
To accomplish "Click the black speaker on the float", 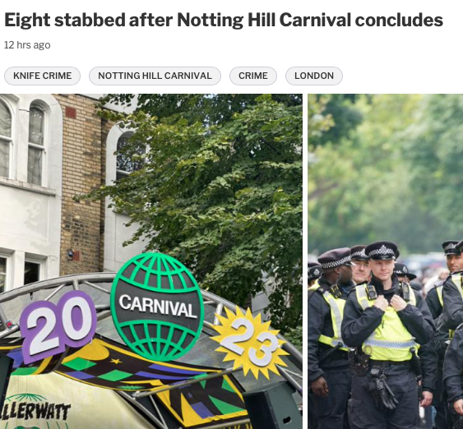I will pos(271,407).
